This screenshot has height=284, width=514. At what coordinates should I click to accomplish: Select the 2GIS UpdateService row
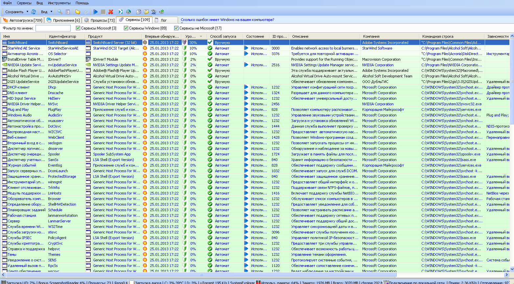tap(255, 82)
